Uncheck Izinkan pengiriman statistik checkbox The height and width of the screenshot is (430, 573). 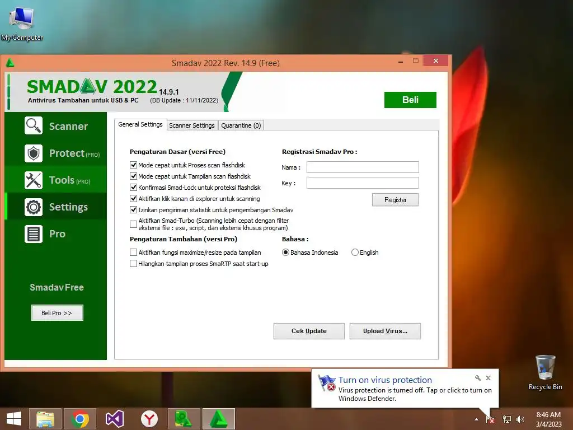point(133,210)
